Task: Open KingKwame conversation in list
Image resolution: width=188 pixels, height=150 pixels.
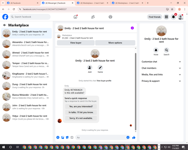Action: click(26, 75)
